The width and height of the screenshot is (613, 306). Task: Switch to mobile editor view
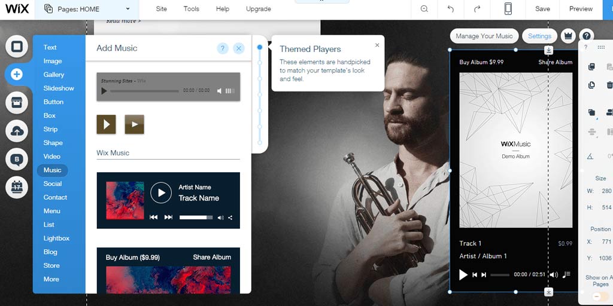508,8
